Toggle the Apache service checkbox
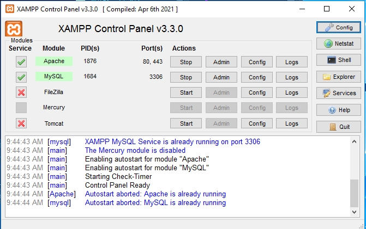Viewport: 366px width, 229px height. (x=21, y=62)
